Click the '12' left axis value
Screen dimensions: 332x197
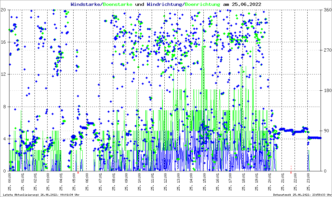3,74
